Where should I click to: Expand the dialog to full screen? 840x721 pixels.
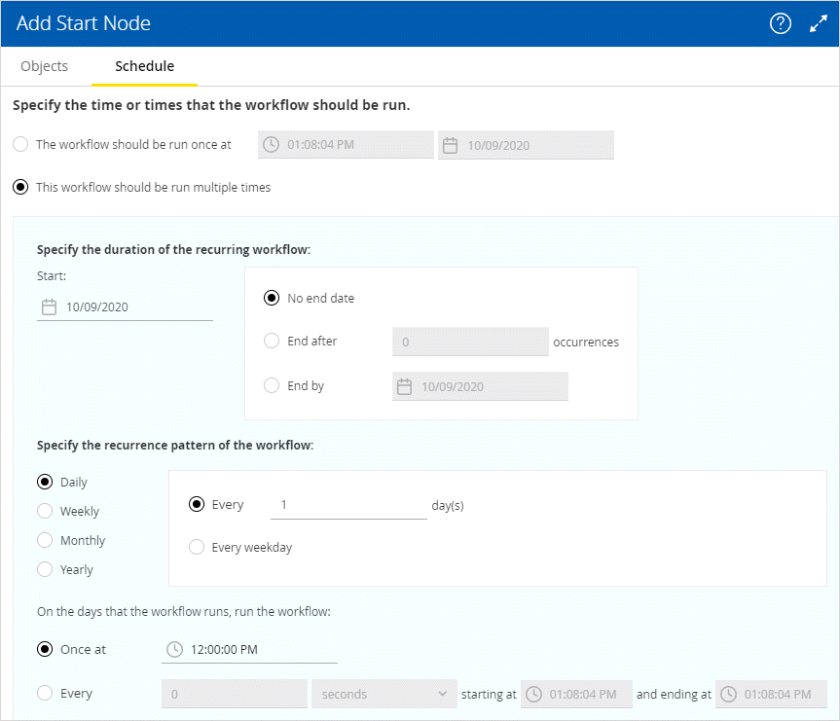[818, 23]
